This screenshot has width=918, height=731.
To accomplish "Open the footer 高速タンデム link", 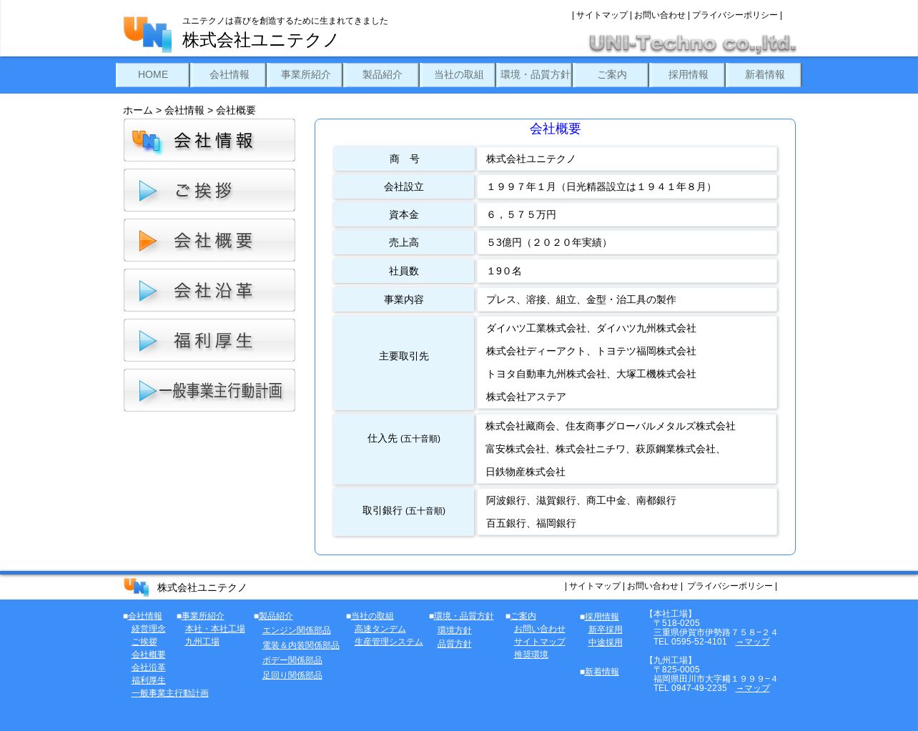I will click(380, 629).
